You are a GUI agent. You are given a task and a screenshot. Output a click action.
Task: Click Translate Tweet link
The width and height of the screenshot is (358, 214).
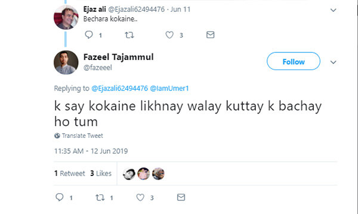(79, 136)
